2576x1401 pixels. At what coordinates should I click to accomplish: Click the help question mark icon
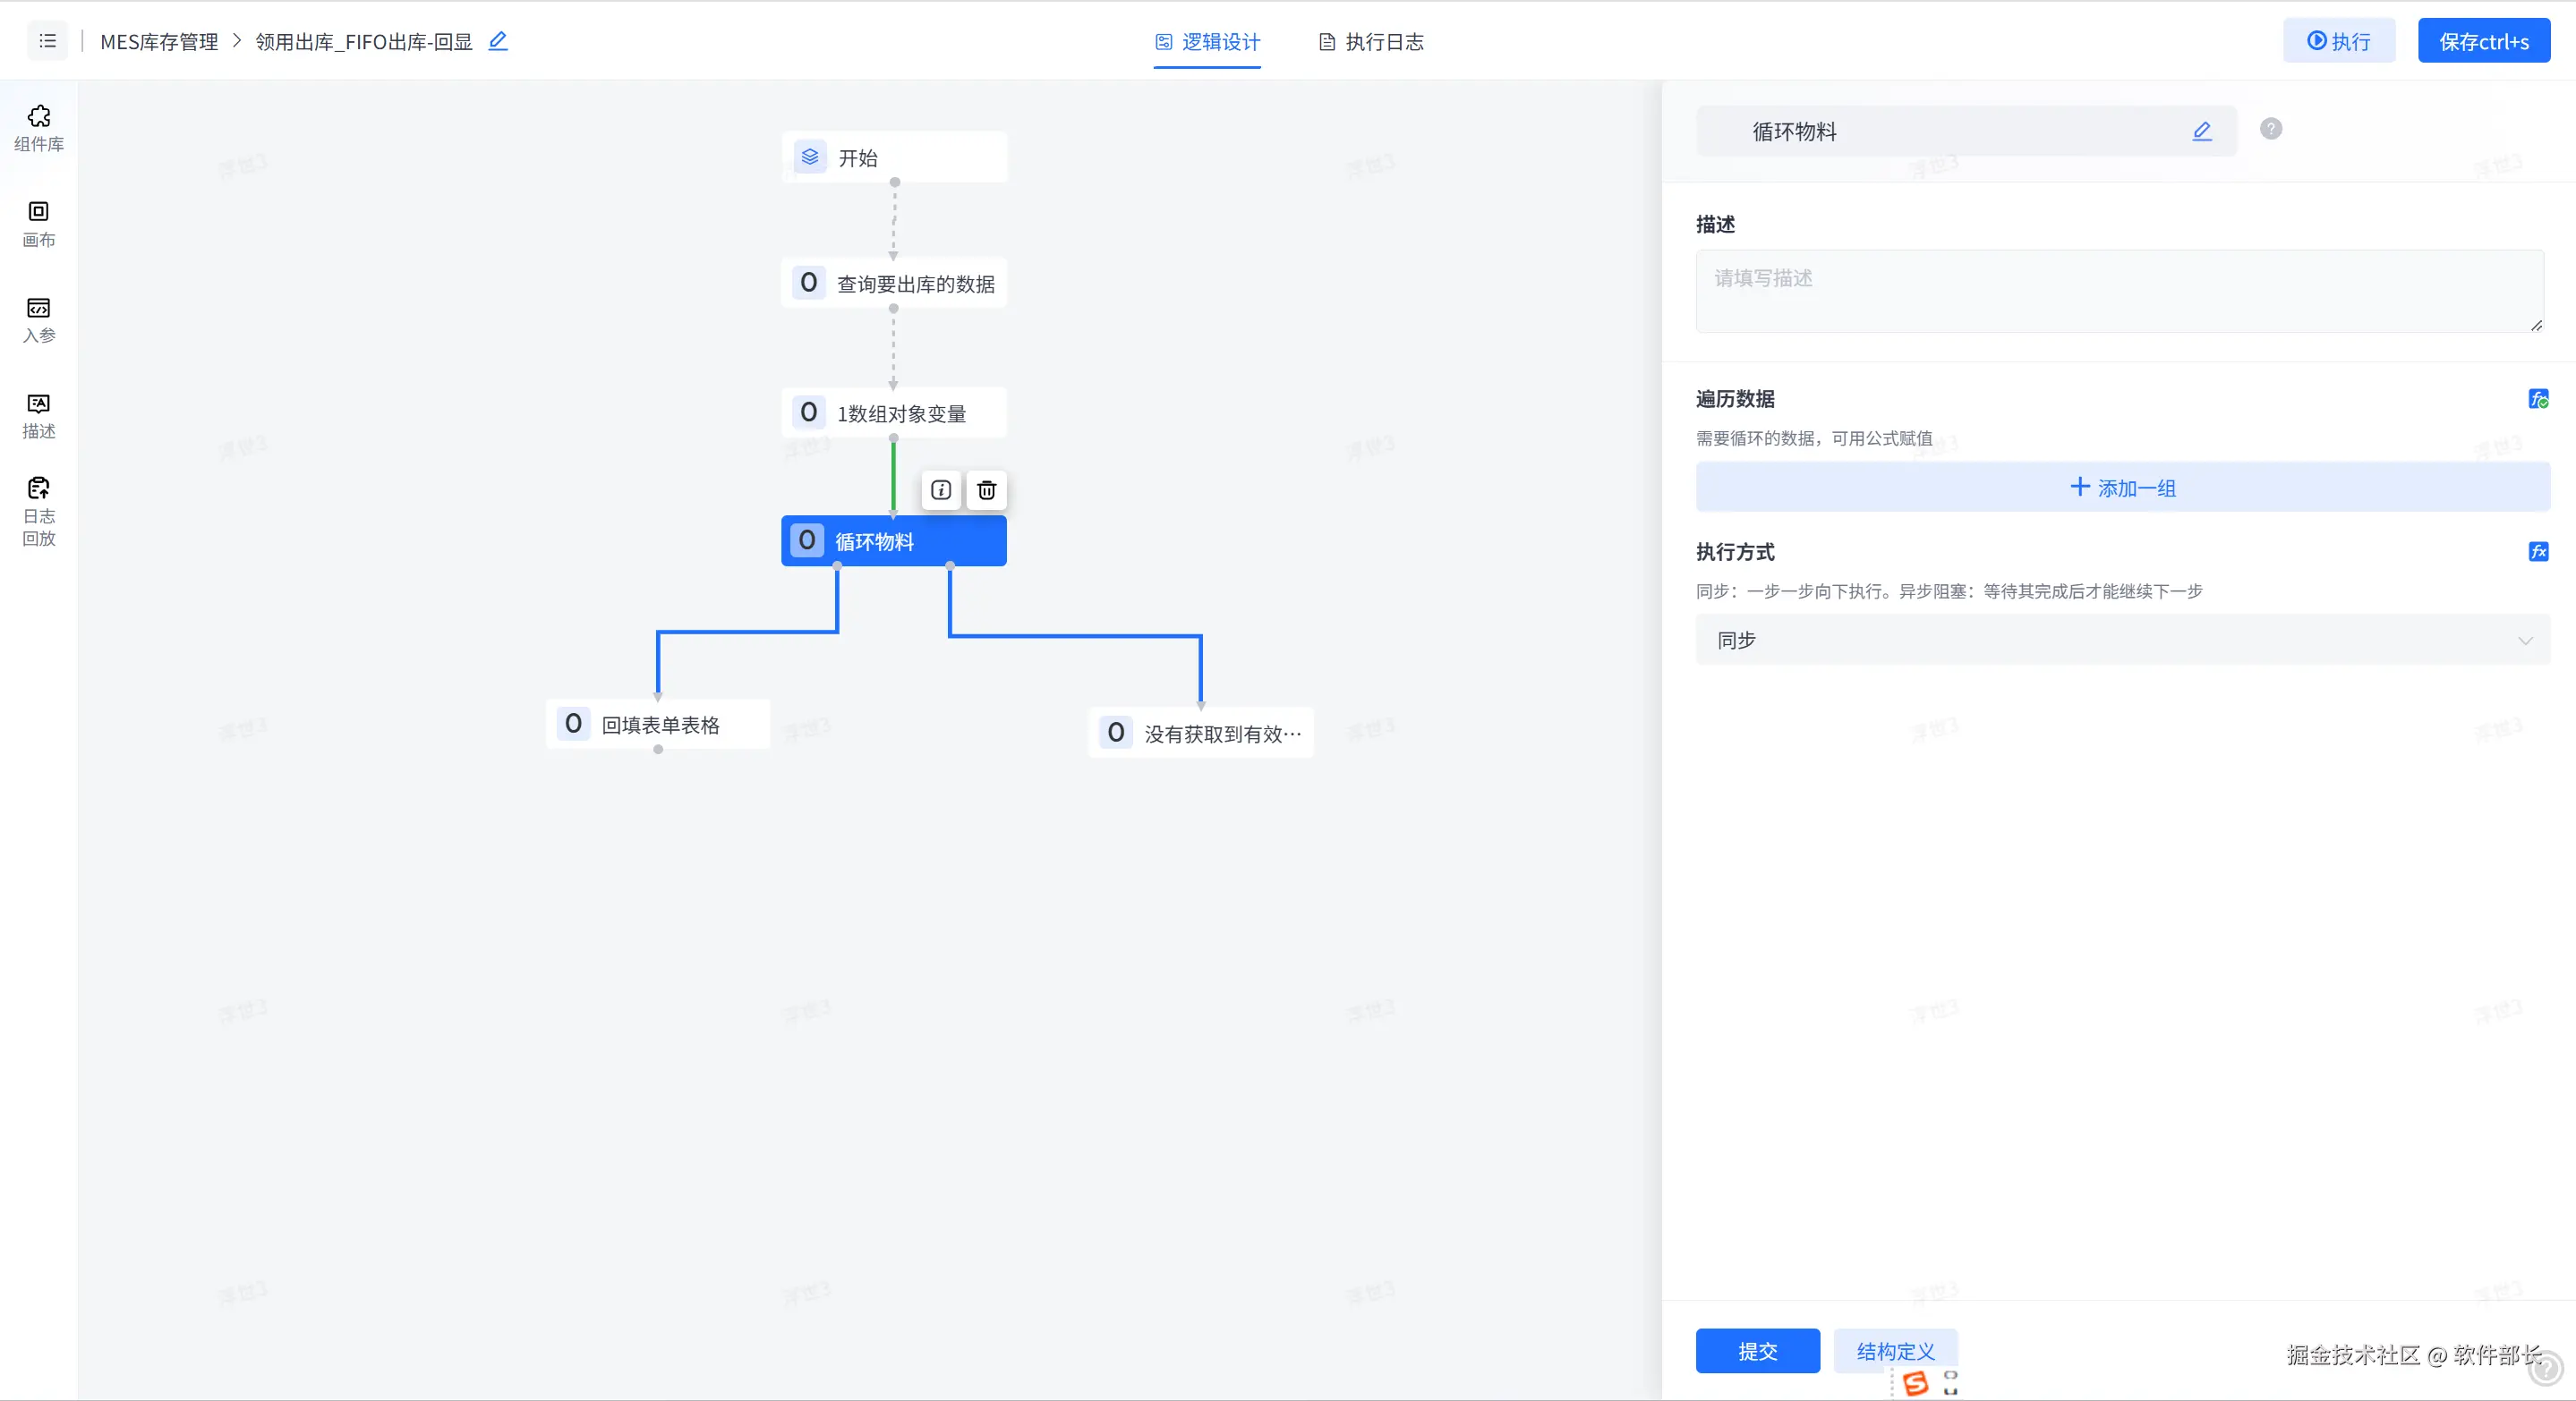tap(2270, 129)
